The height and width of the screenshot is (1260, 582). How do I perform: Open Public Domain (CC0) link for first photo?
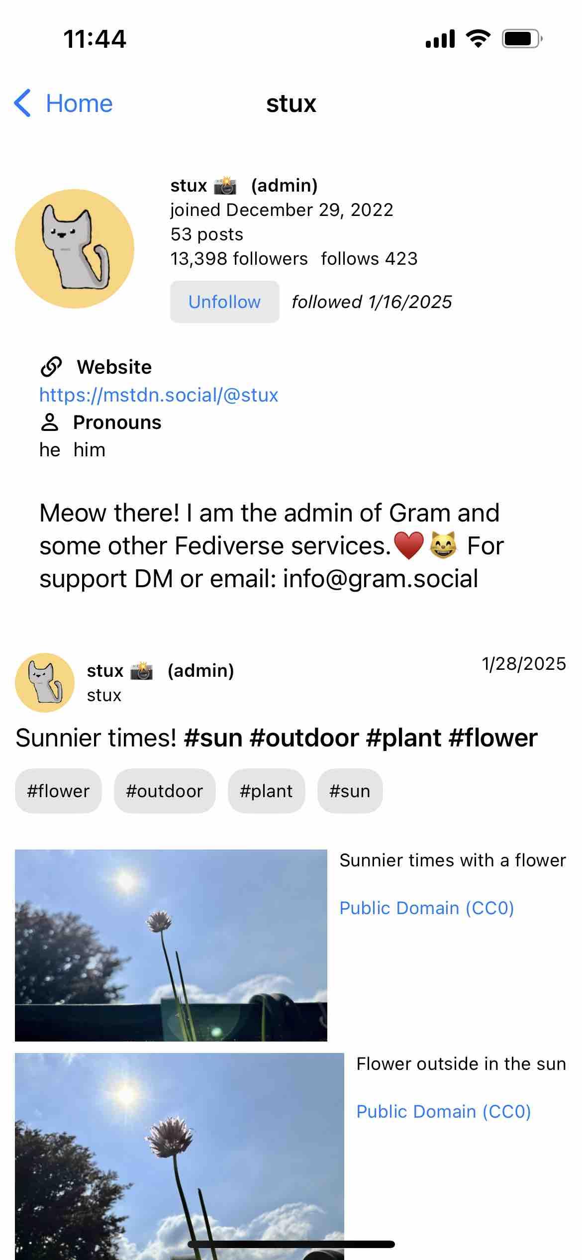426,908
